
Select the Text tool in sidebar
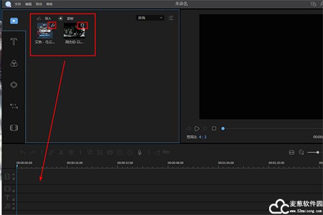14,42
